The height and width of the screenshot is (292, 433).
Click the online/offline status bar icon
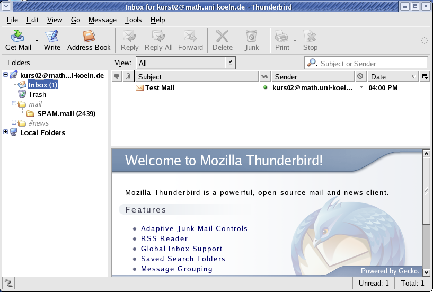[8, 283]
